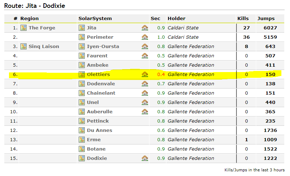Click the map icon beside Botane

pyautogui.click(x=82, y=149)
